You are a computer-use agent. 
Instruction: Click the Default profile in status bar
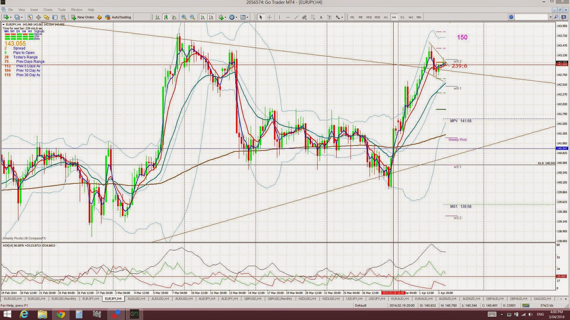[x=361, y=305]
